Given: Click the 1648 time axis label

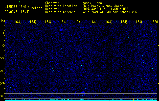Looking at the screenshot, I should (124, 22).
